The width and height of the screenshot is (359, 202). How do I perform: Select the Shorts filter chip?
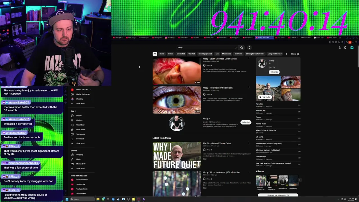162,54
